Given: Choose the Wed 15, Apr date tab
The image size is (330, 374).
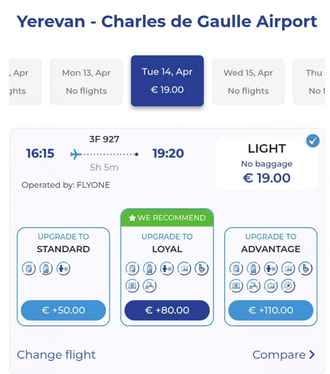Looking at the screenshot, I should tap(248, 81).
